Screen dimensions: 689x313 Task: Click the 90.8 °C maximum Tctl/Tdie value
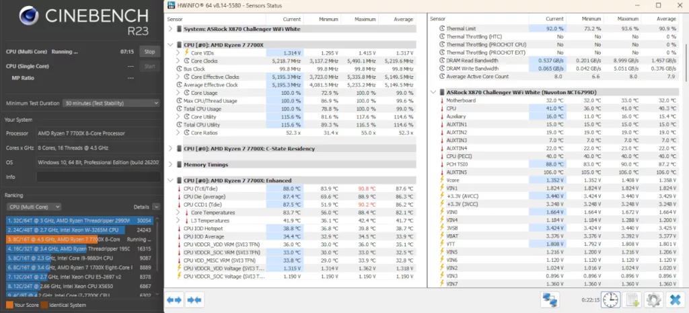pos(366,188)
